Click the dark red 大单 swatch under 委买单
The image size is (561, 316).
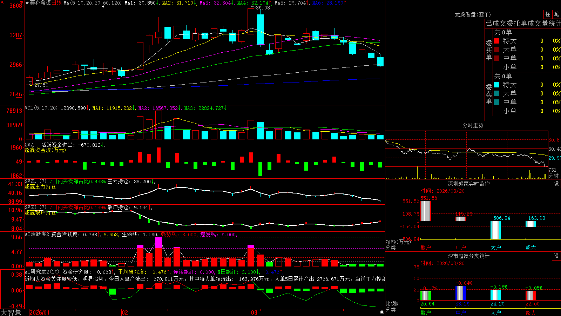point(496,50)
